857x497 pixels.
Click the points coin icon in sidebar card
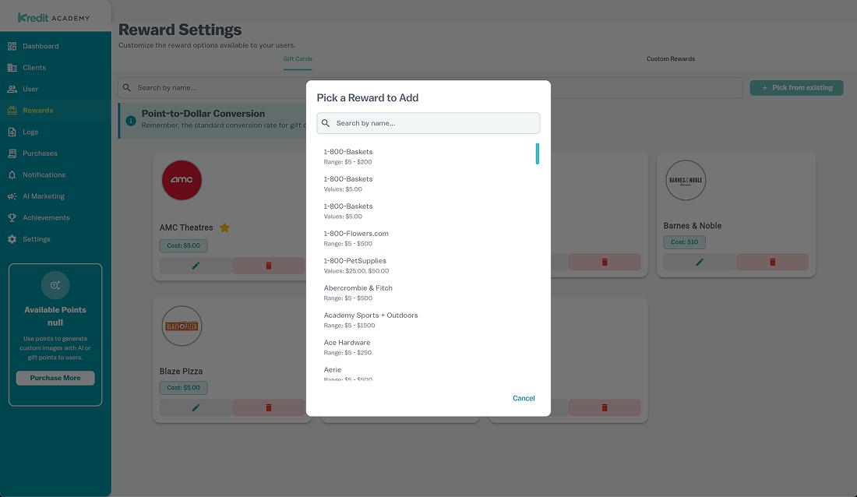pos(55,285)
